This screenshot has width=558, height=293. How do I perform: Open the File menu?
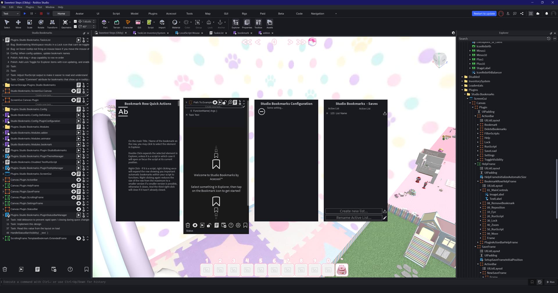tap(4, 7)
